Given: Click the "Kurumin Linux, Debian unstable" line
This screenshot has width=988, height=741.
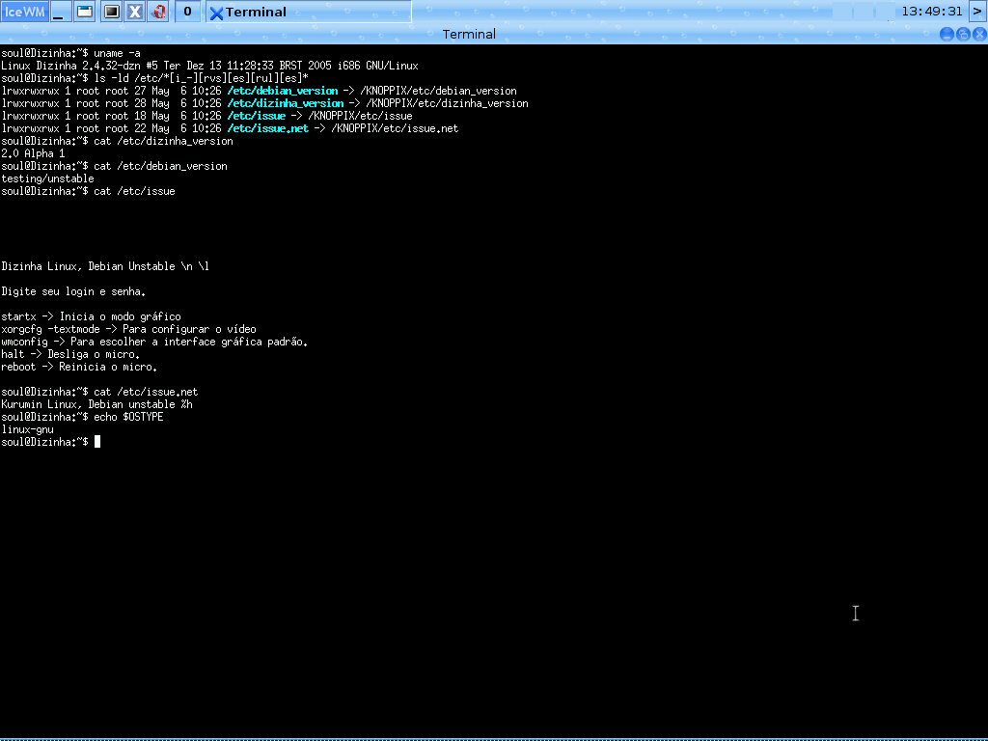Looking at the screenshot, I should pos(96,404).
